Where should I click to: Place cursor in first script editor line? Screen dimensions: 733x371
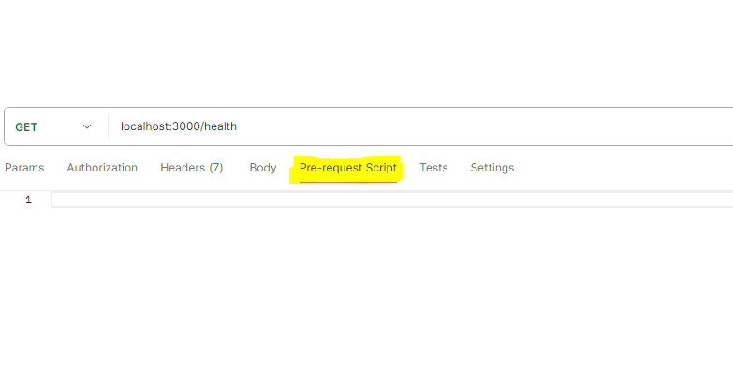(391, 200)
